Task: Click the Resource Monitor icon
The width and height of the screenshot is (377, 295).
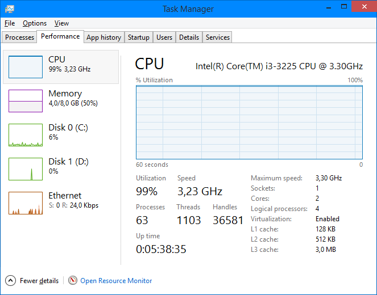Action: click(73, 280)
